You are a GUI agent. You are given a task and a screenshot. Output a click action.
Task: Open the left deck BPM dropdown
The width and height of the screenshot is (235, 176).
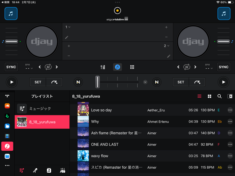pos(29,67)
